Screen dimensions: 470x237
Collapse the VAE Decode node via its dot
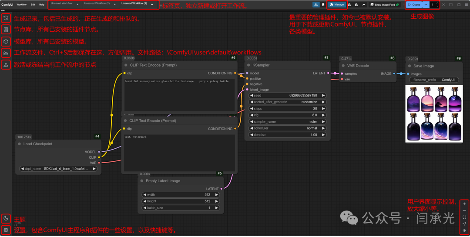(343, 66)
